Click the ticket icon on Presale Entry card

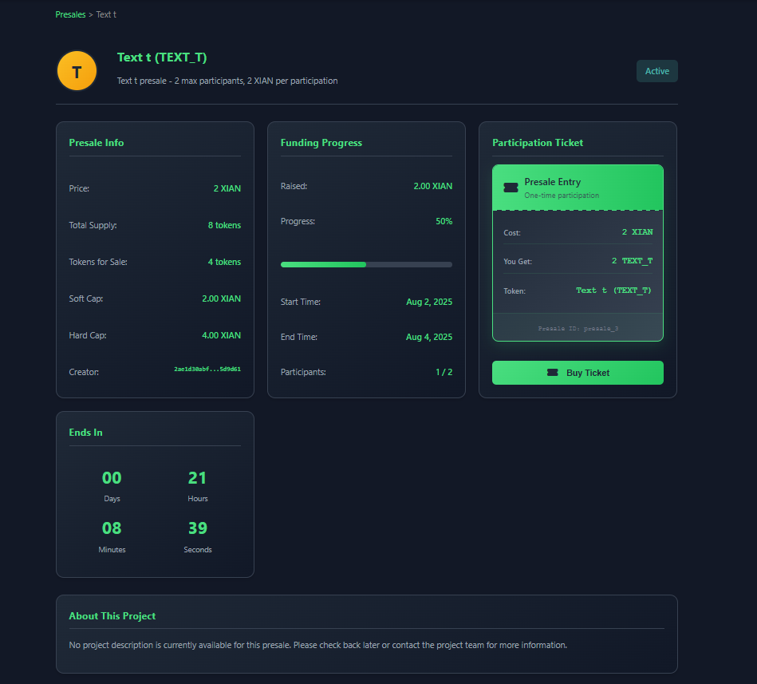[511, 187]
